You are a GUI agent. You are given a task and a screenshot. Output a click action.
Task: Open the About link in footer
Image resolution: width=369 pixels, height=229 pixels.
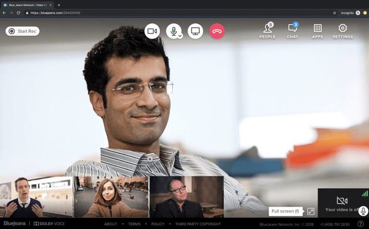111,224
